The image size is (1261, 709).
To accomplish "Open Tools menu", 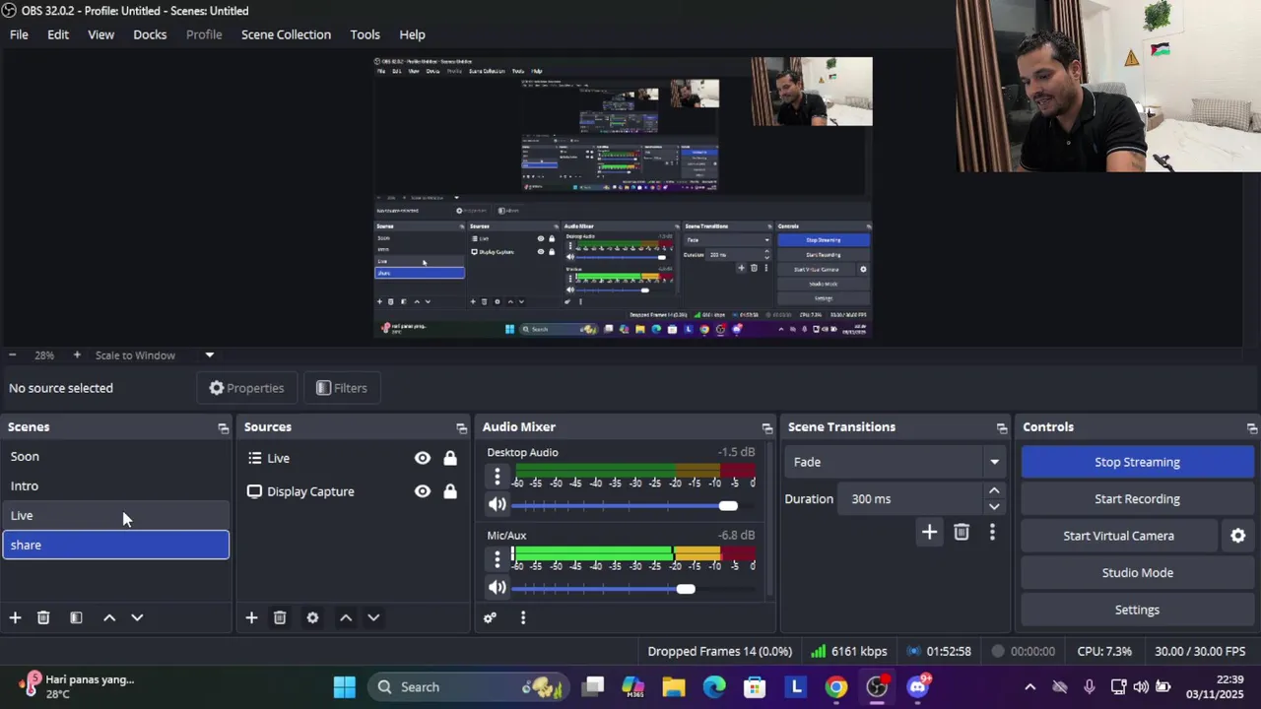I will 365,34.
